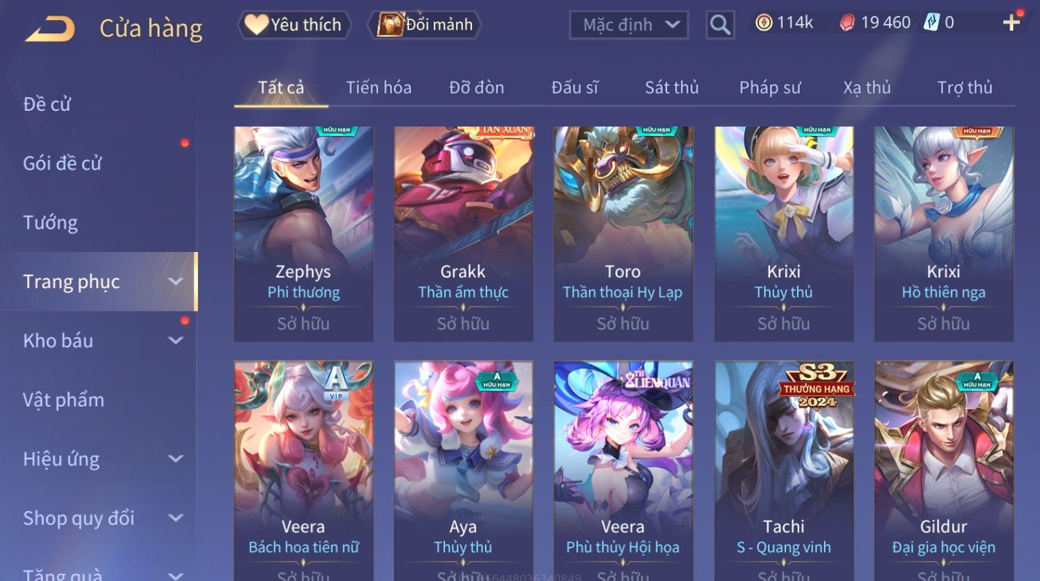Select the Xạ thủ tab
The width and height of the screenshot is (1040, 581).
866,88
